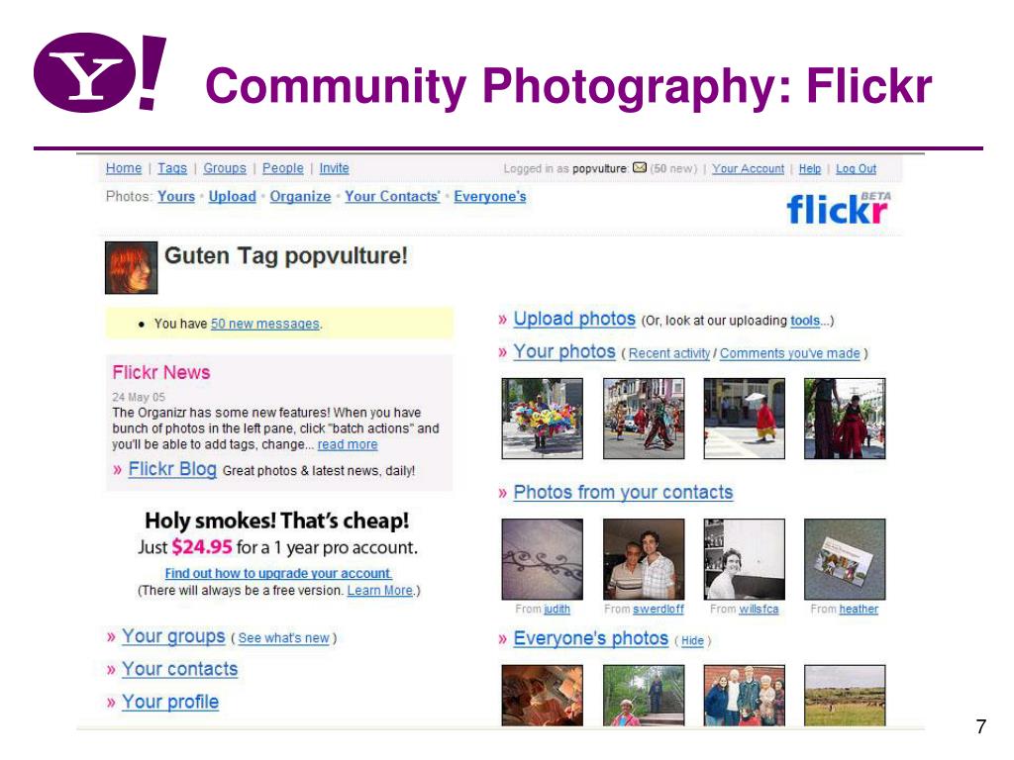Click the swerdloff username link

[x=658, y=609]
